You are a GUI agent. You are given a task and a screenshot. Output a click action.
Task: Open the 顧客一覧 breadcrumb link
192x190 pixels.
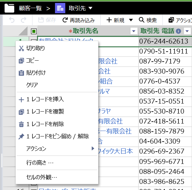click(x=30, y=8)
